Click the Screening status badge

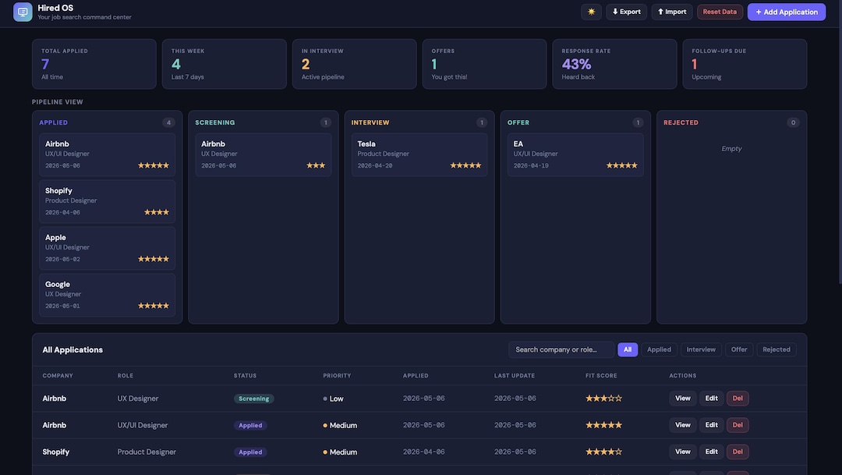(x=253, y=399)
